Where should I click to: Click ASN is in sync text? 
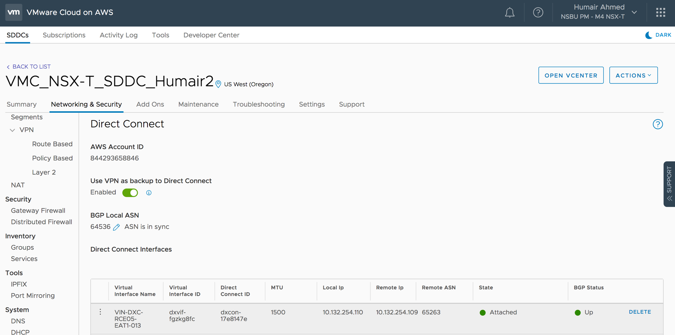147,227
